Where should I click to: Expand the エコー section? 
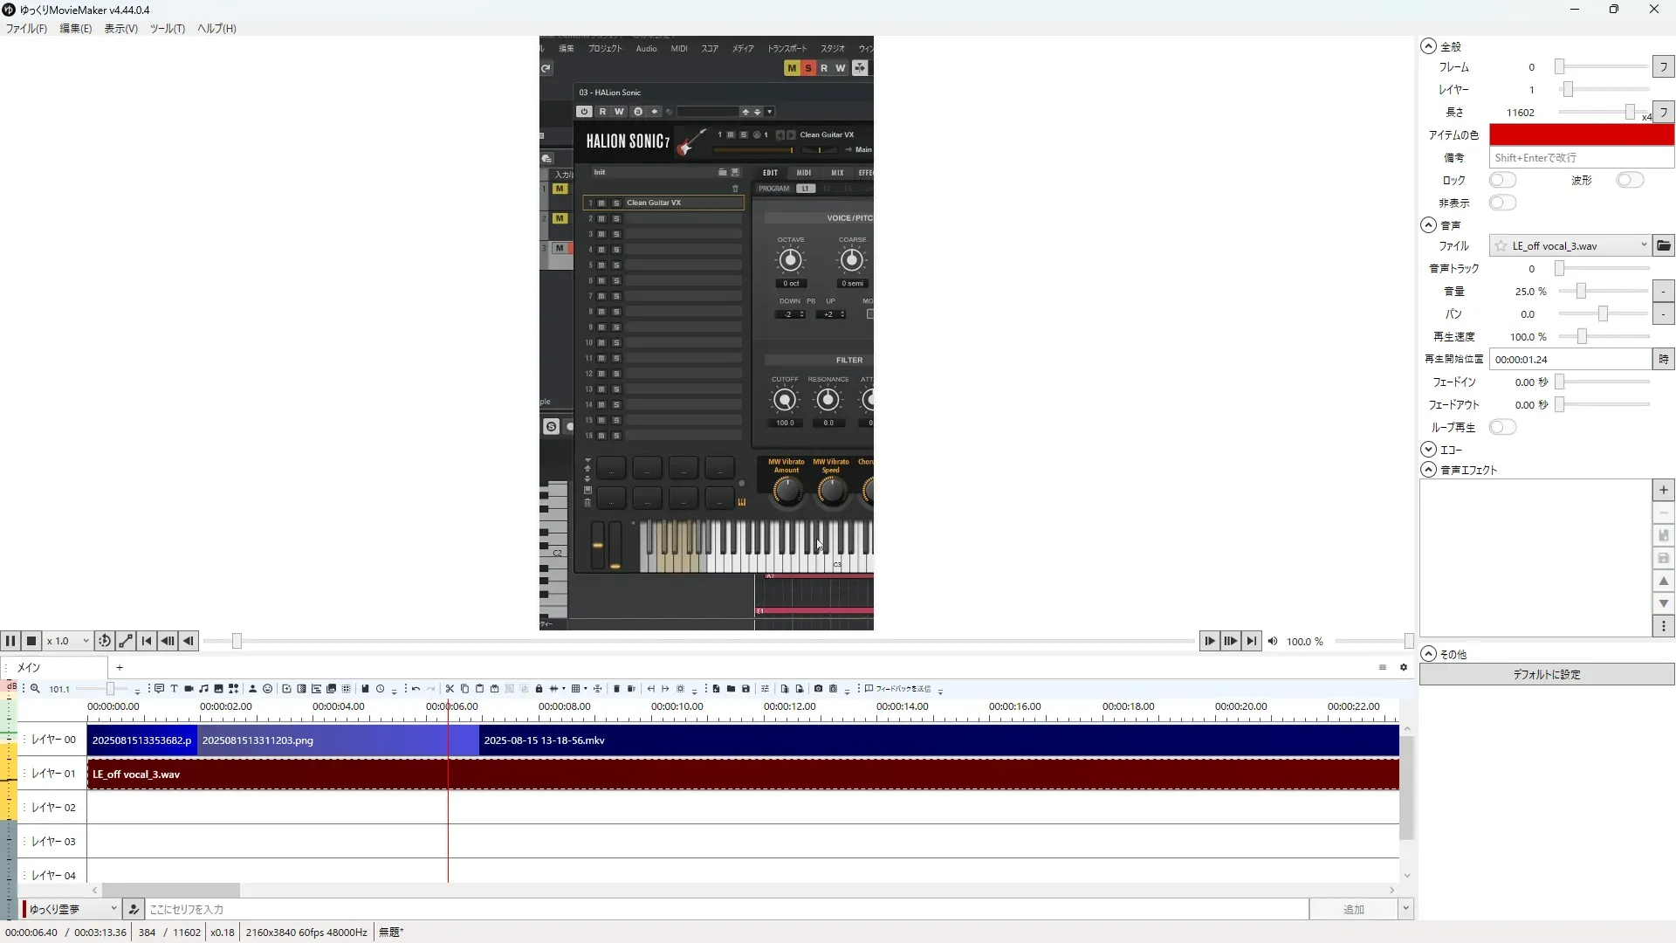(1428, 450)
